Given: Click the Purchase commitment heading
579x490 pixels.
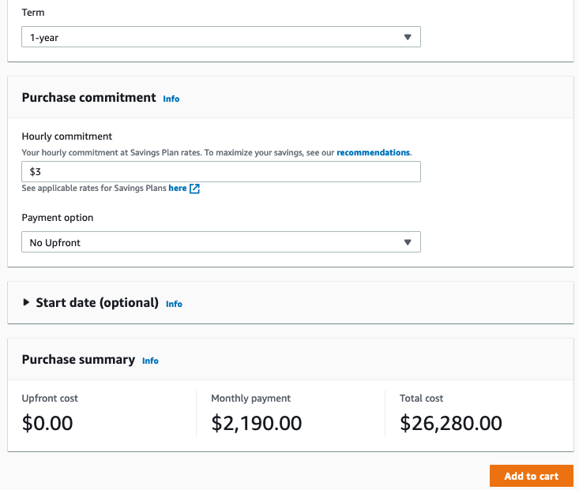Looking at the screenshot, I should click(88, 98).
